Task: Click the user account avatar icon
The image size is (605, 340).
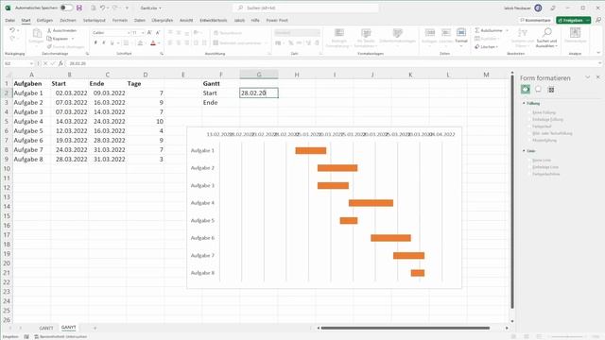Action: [x=538, y=8]
